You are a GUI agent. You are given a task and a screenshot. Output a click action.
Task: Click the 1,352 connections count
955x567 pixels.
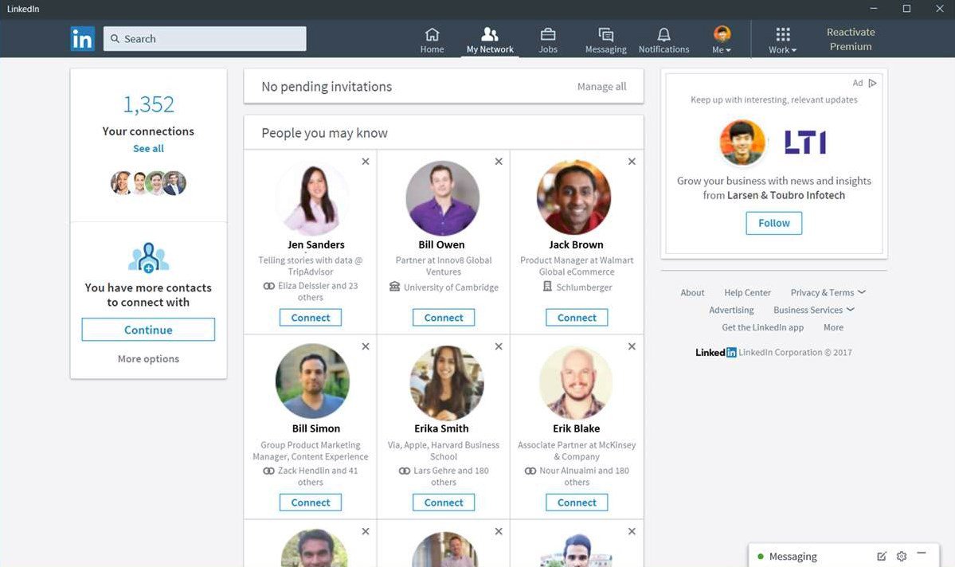(x=148, y=104)
